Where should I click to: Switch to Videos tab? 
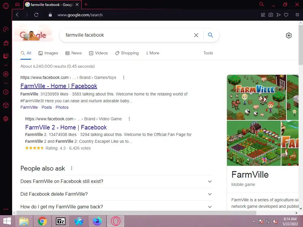tap(98, 53)
